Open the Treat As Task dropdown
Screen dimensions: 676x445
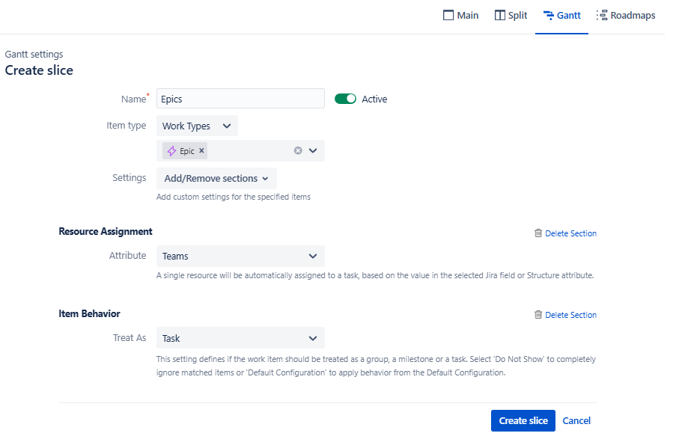click(240, 339)
